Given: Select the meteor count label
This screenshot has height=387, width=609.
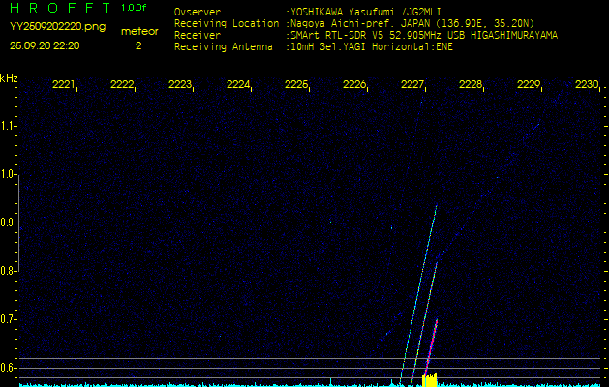Looking at the screenshot, I should (x=138, y=31).
